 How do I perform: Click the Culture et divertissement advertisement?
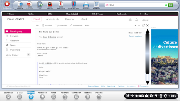click(x=164, y=57)
